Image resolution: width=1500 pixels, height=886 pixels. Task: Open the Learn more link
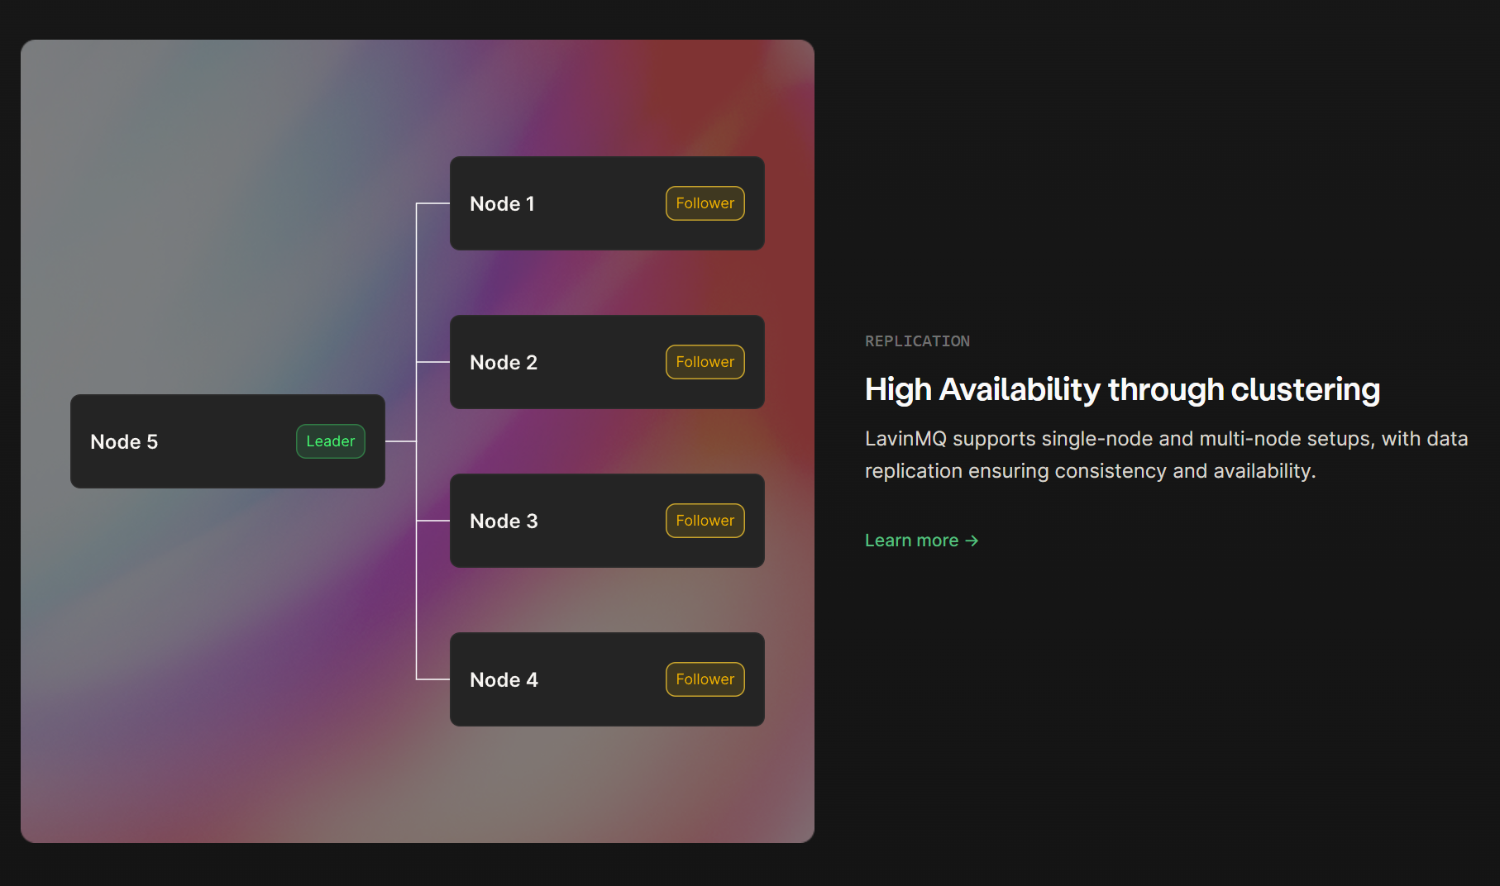[x=911, y=541]
